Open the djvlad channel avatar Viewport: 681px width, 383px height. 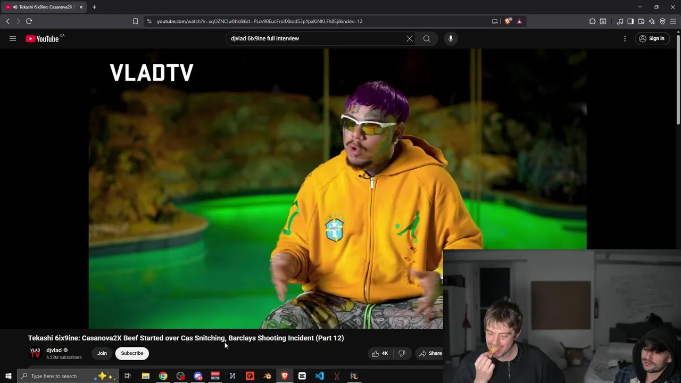[35, 353]
